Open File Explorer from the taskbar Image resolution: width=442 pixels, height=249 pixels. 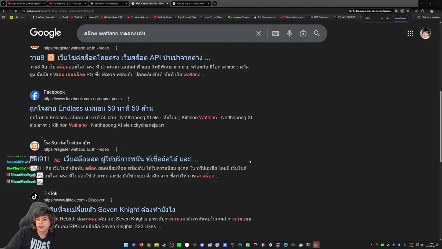coord(156,245)
